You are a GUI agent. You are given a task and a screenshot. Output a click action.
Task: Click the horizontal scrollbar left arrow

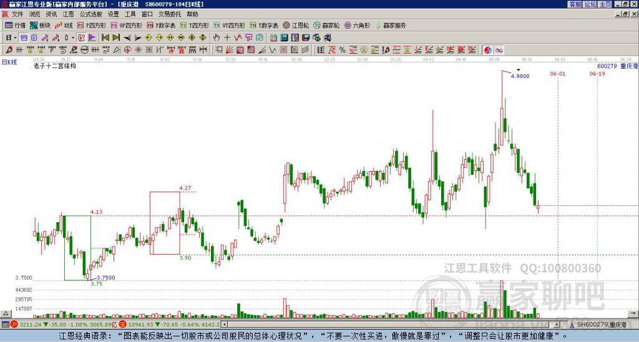[224, 325]
